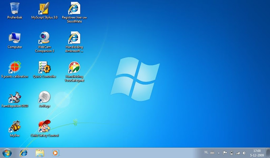Open Windows Explorer folder in taskbar
Viewport: 270px width, 158px height.
coord(40,153)
